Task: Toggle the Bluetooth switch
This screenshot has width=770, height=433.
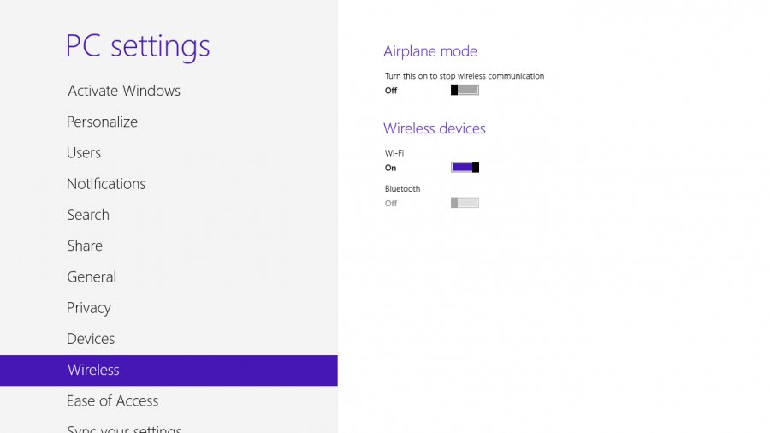Action: tap(465, 203)
